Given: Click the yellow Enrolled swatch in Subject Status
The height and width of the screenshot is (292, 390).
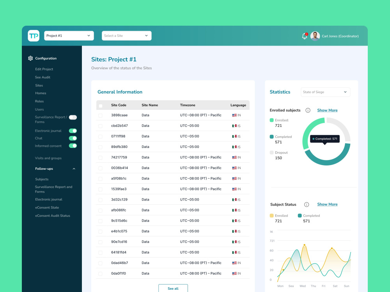Looking at the screenshot, I should tap(271, 216).
